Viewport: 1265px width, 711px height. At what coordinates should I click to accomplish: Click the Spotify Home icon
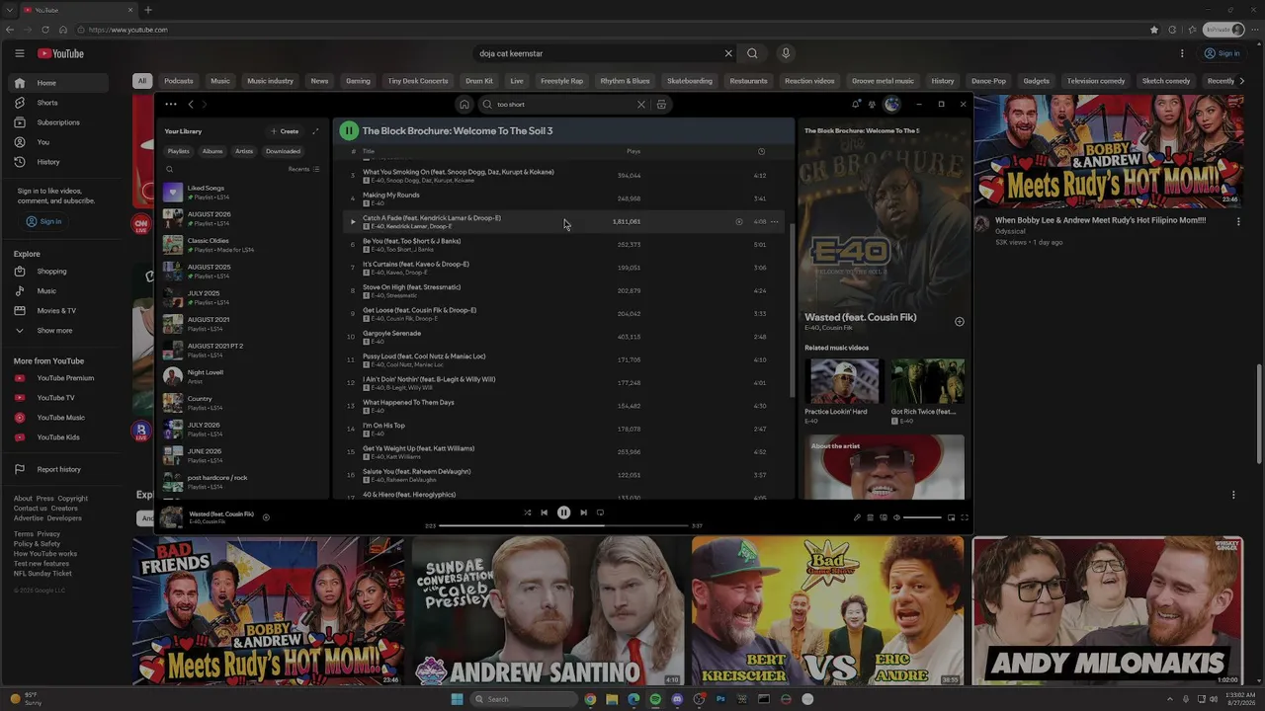click(x=464, y=104)
